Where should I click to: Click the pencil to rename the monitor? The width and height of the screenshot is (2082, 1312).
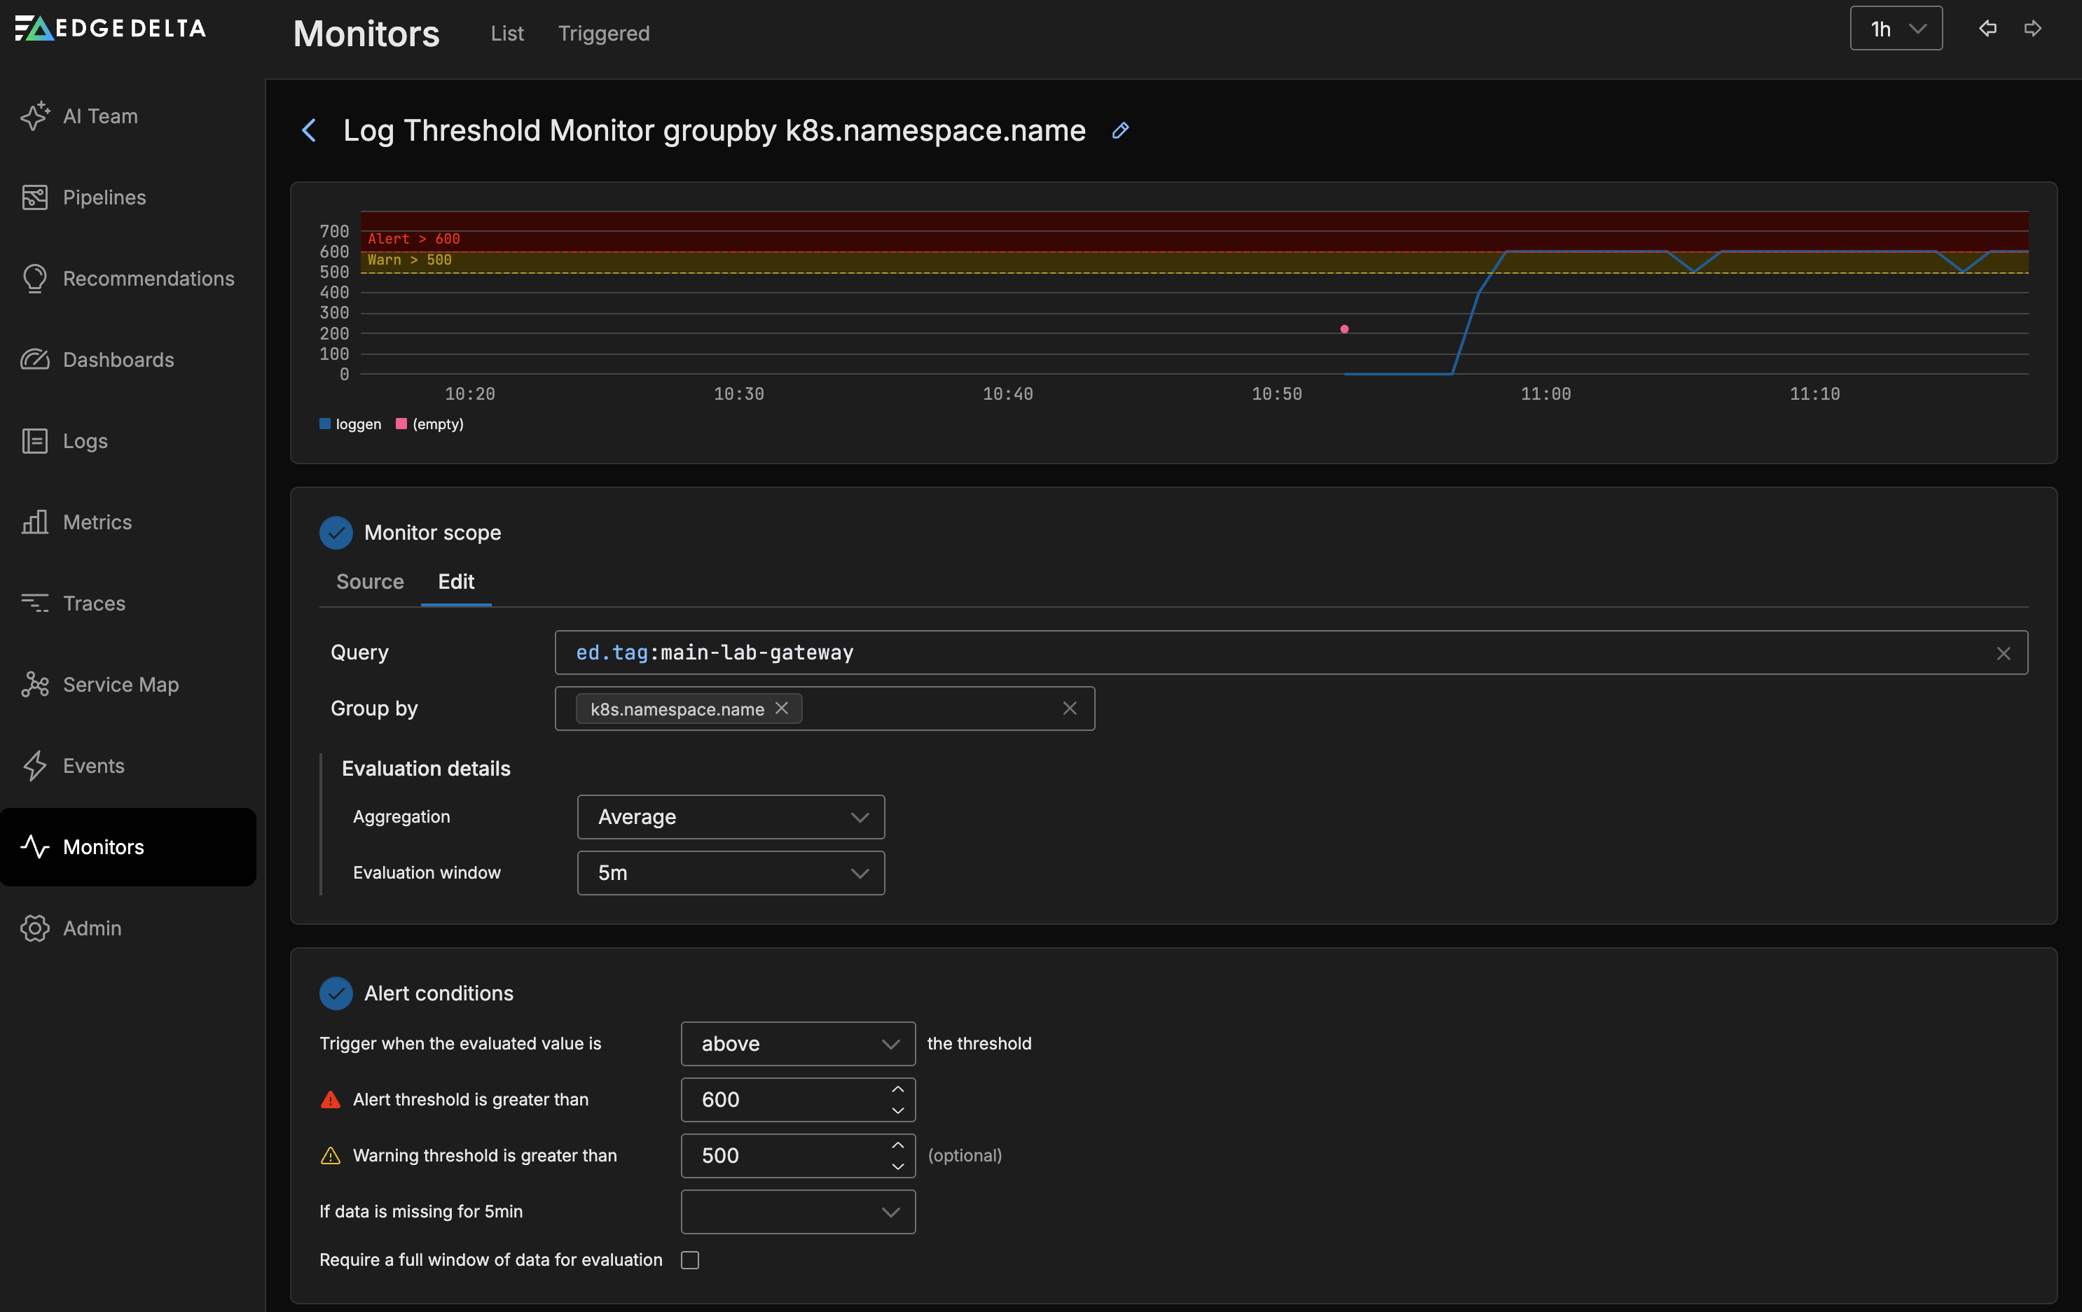pos(1119,130)
